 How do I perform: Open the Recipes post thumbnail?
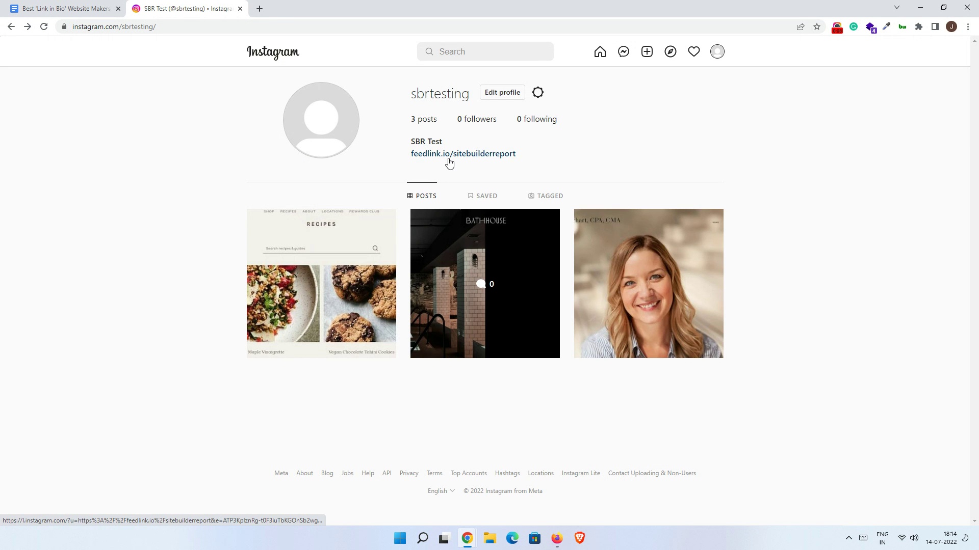pos(321,283)
